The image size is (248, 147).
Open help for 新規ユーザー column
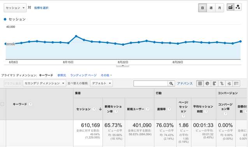pyautogui.click(x=148, y=109)
